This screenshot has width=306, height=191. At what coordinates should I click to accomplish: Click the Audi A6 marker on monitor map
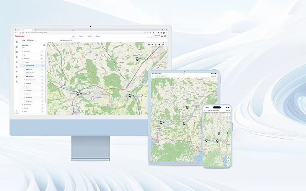tap(142, 59)
